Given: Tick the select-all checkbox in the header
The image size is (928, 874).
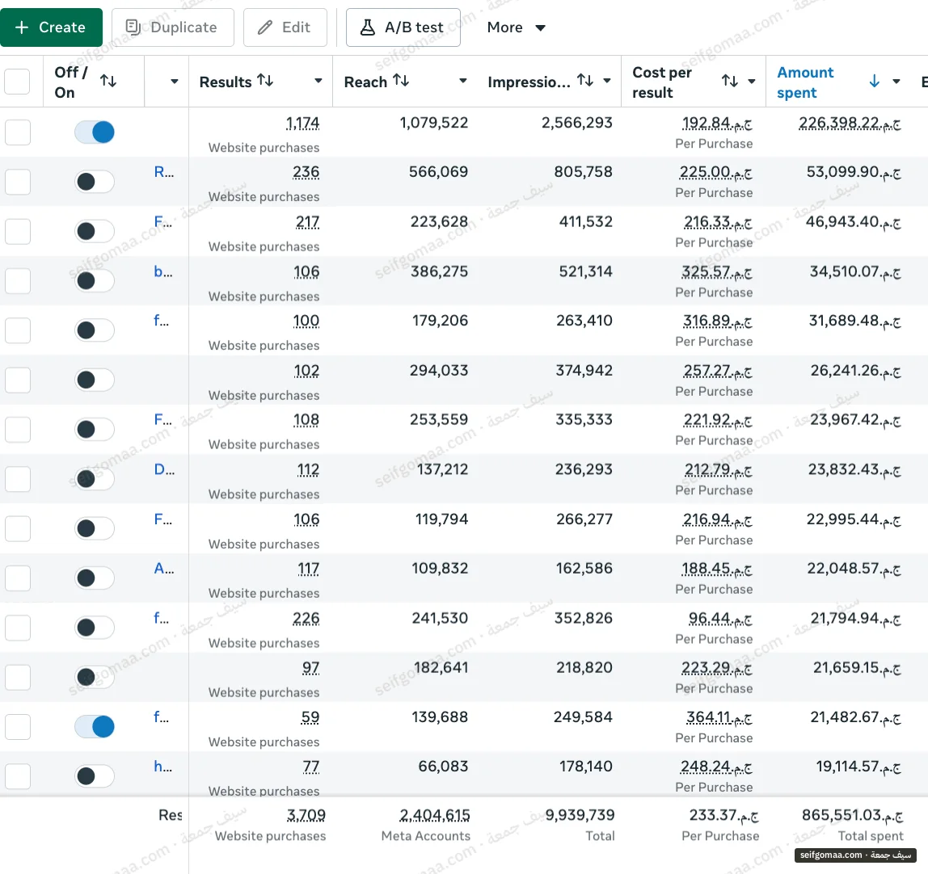Looking at the screenshot, I should click(x=17, y=82).
